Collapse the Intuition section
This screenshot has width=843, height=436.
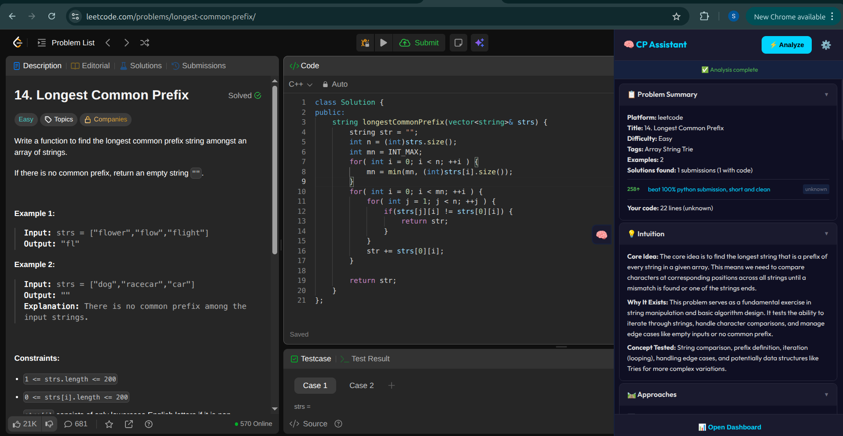[826, 234]
